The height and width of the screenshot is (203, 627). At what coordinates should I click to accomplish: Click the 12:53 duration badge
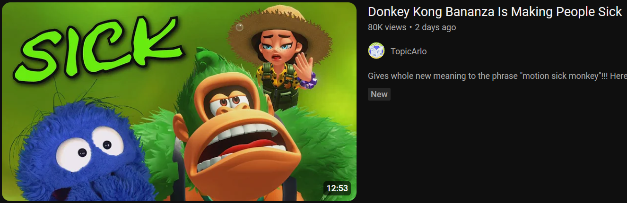337,188
